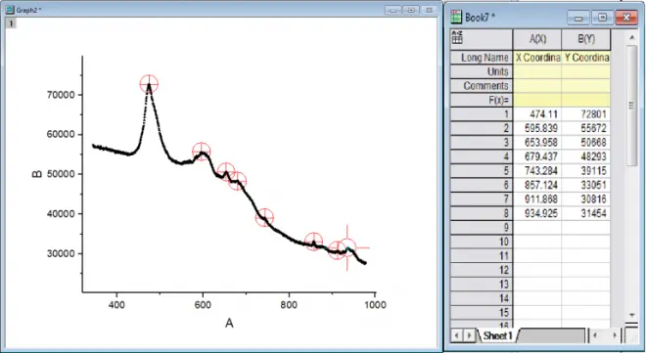
Task: Select cell with value 55672
Action: 586,128
